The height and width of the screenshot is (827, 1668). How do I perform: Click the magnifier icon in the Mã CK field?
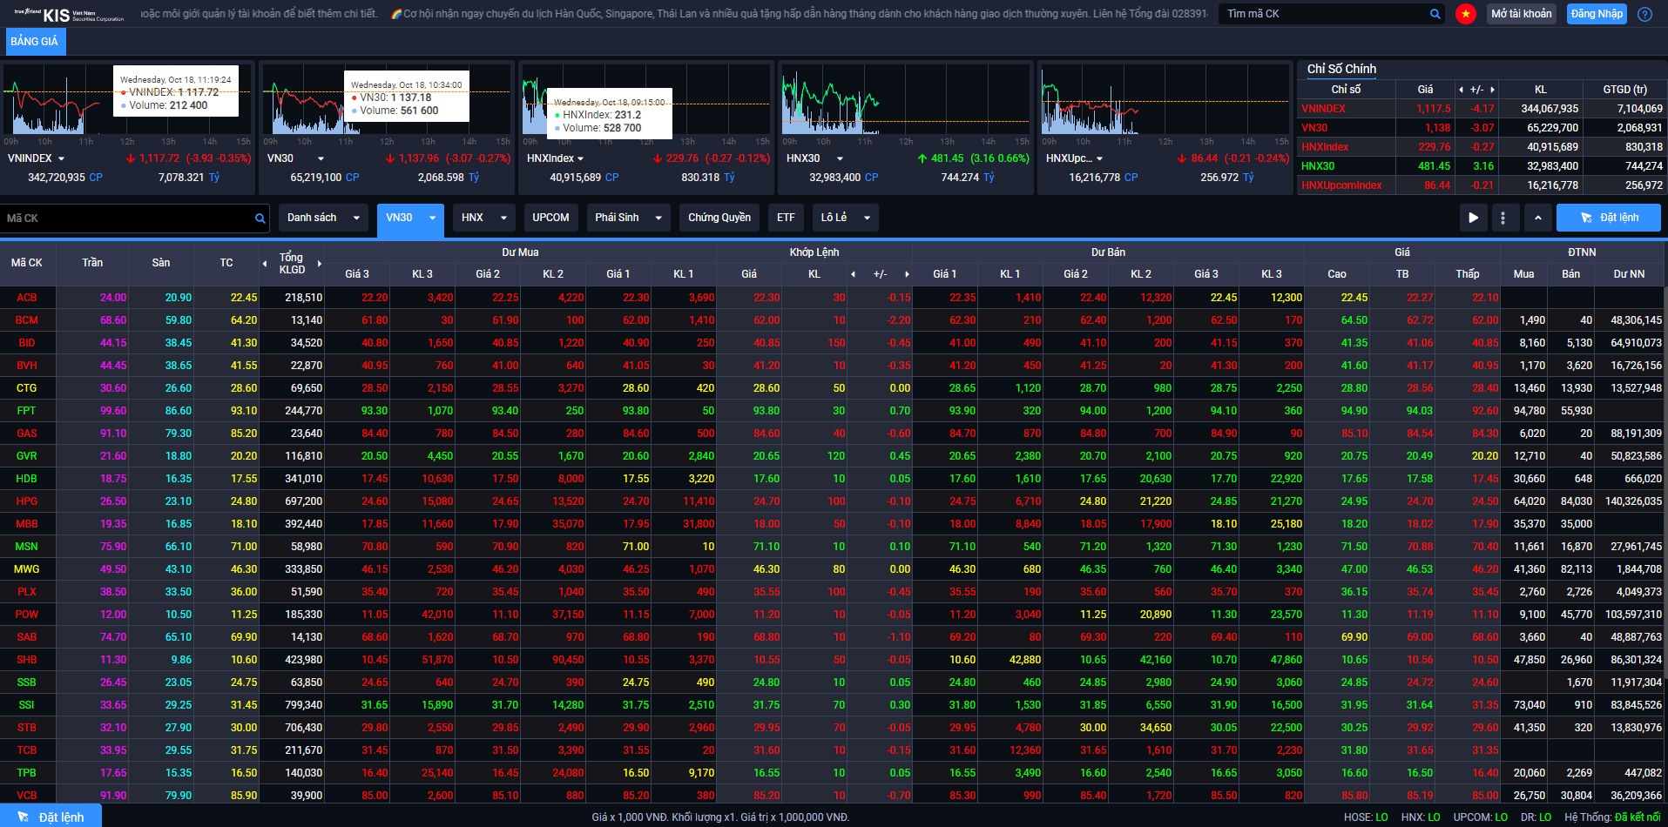[260, 219]
